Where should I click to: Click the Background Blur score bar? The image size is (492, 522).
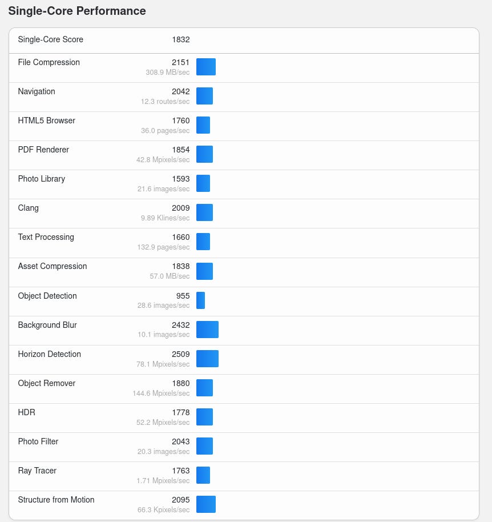(207, 330)
